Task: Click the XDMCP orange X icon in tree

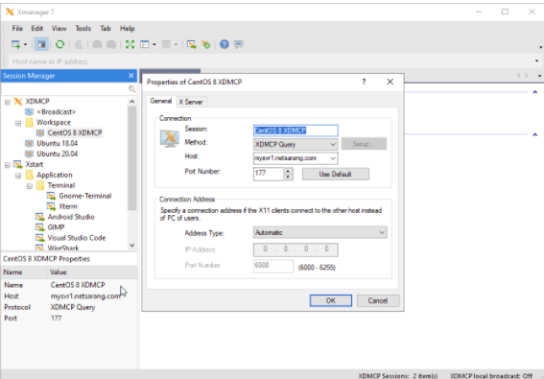Action: (x=17, y=102)
